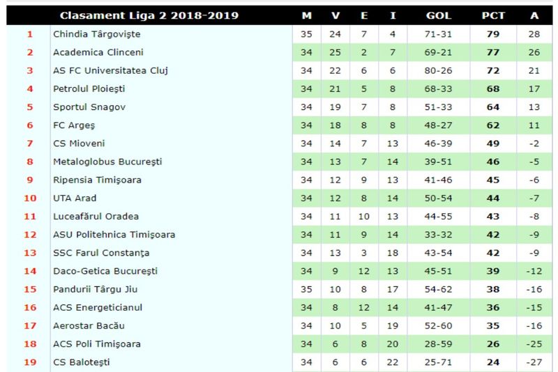
Task: Click FC Argeș in the table
Action: pyautogui.click(x=73, y=125)
